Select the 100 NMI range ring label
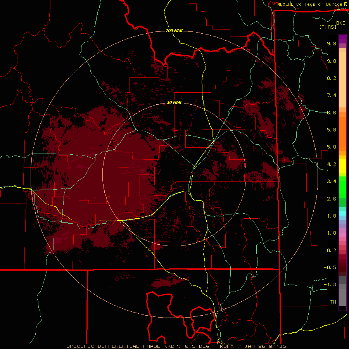 174,31
